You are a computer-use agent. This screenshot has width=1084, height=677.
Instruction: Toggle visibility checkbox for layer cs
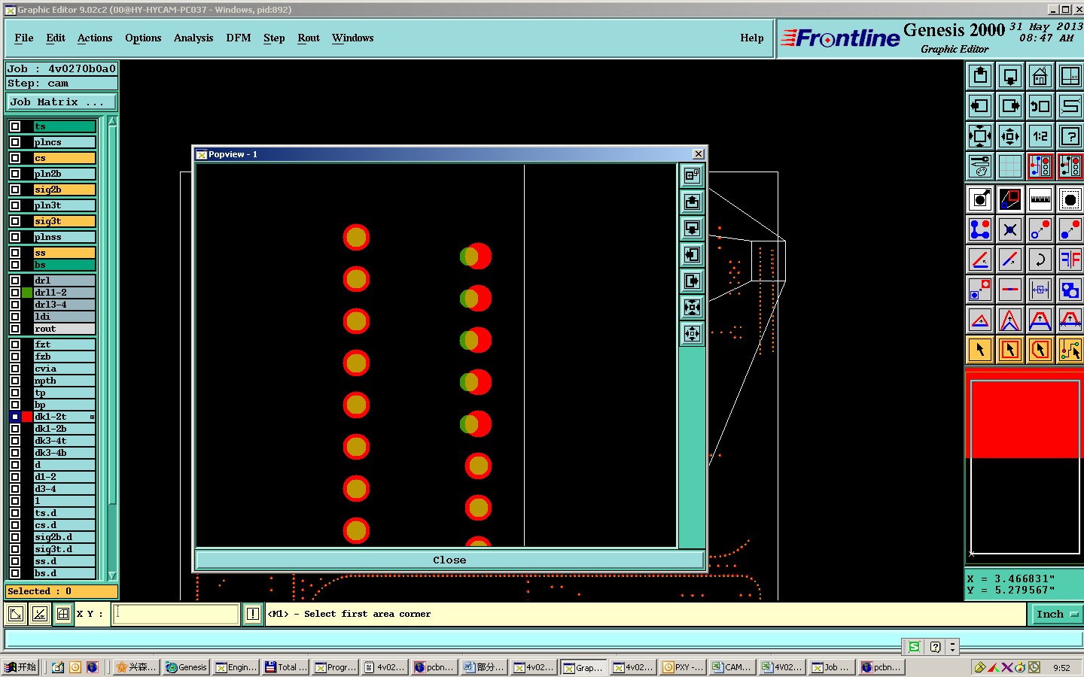click(x=15, y=158)
